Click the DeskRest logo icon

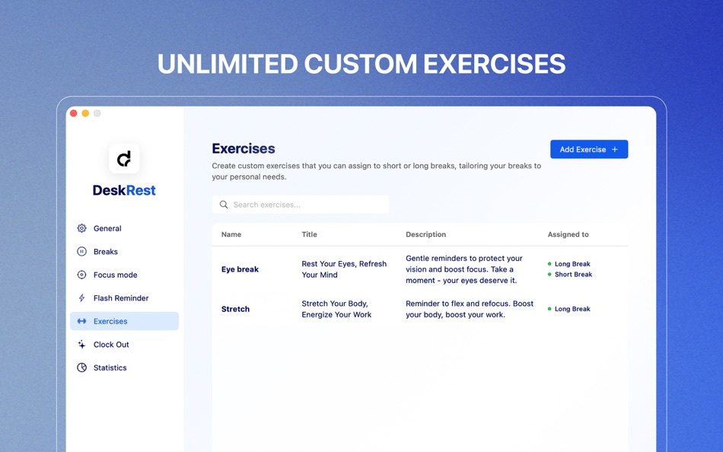pos(124,159)
